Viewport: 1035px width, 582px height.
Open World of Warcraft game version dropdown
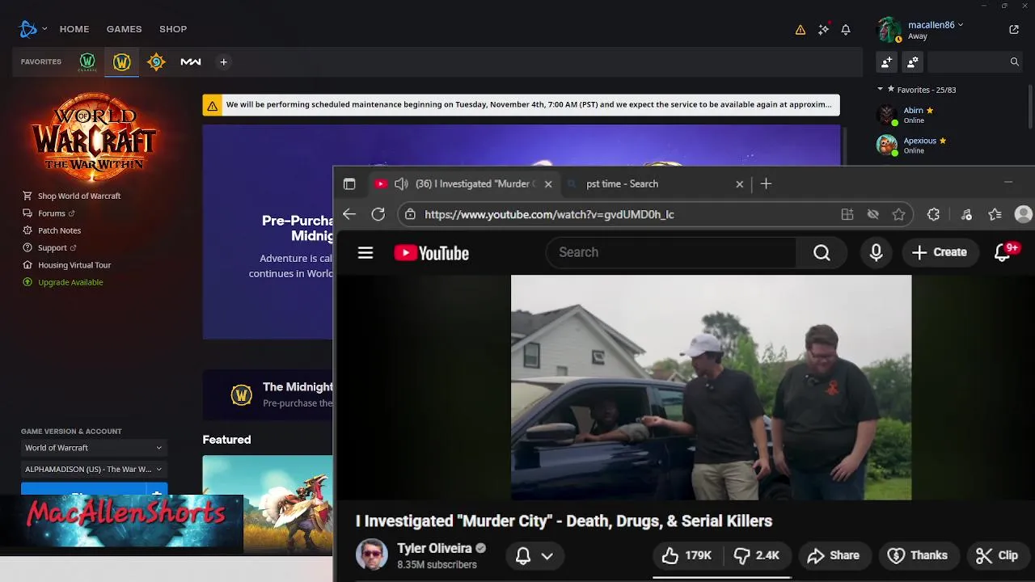point(94,448)
